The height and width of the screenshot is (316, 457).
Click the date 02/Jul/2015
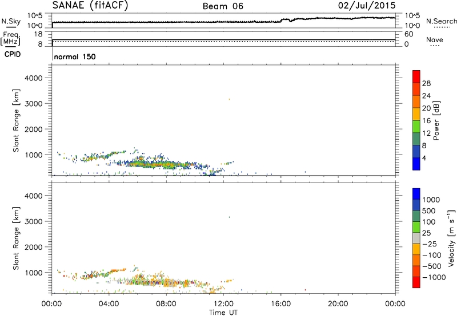pos(367,6)
